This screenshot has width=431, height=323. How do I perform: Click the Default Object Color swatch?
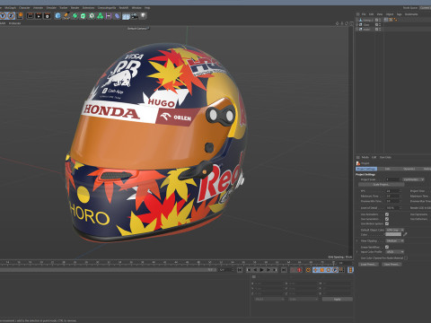click(x=393, y=234)
